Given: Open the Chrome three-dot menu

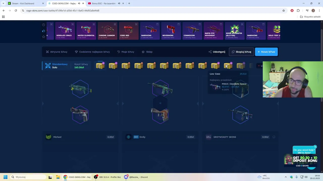Looking at the screenshot, I should [319, 11].
